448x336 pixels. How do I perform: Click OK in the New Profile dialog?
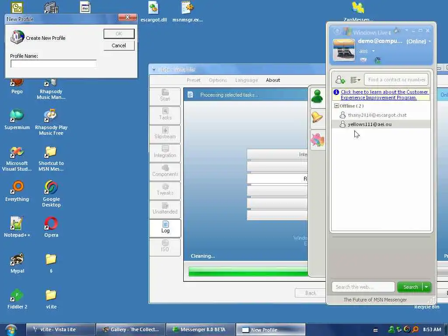(119, 34)
